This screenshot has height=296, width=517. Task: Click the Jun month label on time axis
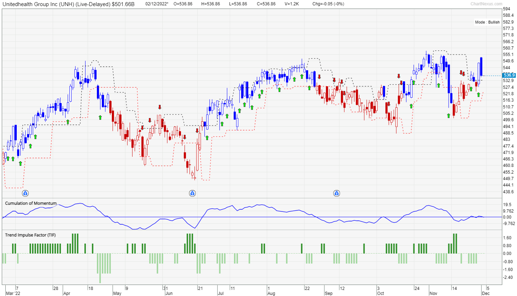pos(169,293)
